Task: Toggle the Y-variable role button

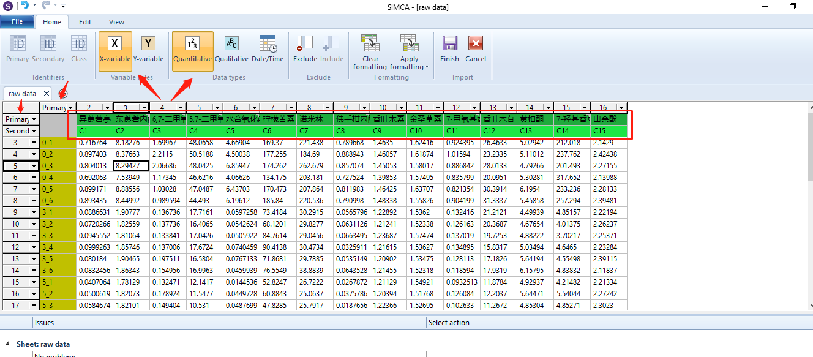Action: (x=148, y=48)
